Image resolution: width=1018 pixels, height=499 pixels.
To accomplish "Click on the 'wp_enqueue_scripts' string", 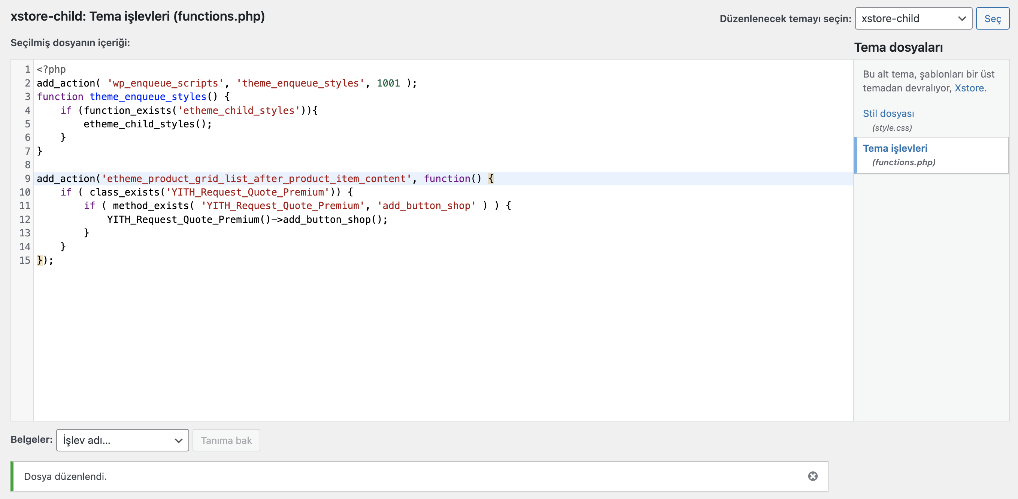I will (x=165, y=83).
